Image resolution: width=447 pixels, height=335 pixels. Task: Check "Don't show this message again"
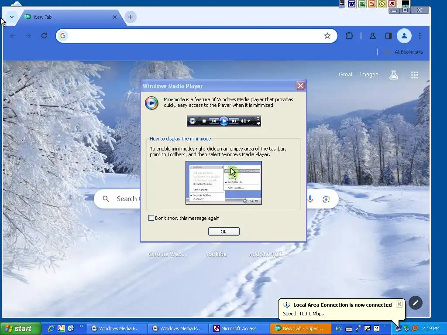pyautogui.click(x=151, y=218)
